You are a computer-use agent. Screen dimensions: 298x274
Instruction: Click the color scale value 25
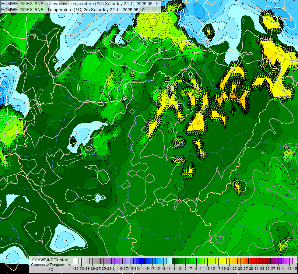click(x=240, y=269)
